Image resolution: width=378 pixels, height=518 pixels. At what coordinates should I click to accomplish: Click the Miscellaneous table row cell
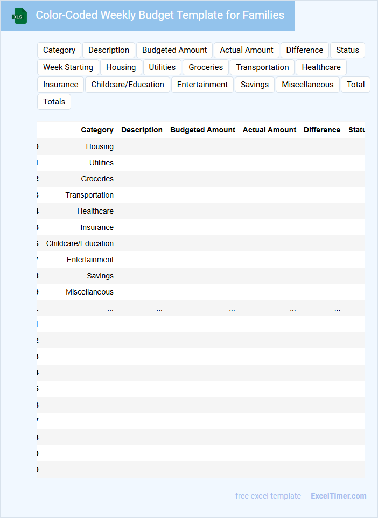(x=89, y=292)
